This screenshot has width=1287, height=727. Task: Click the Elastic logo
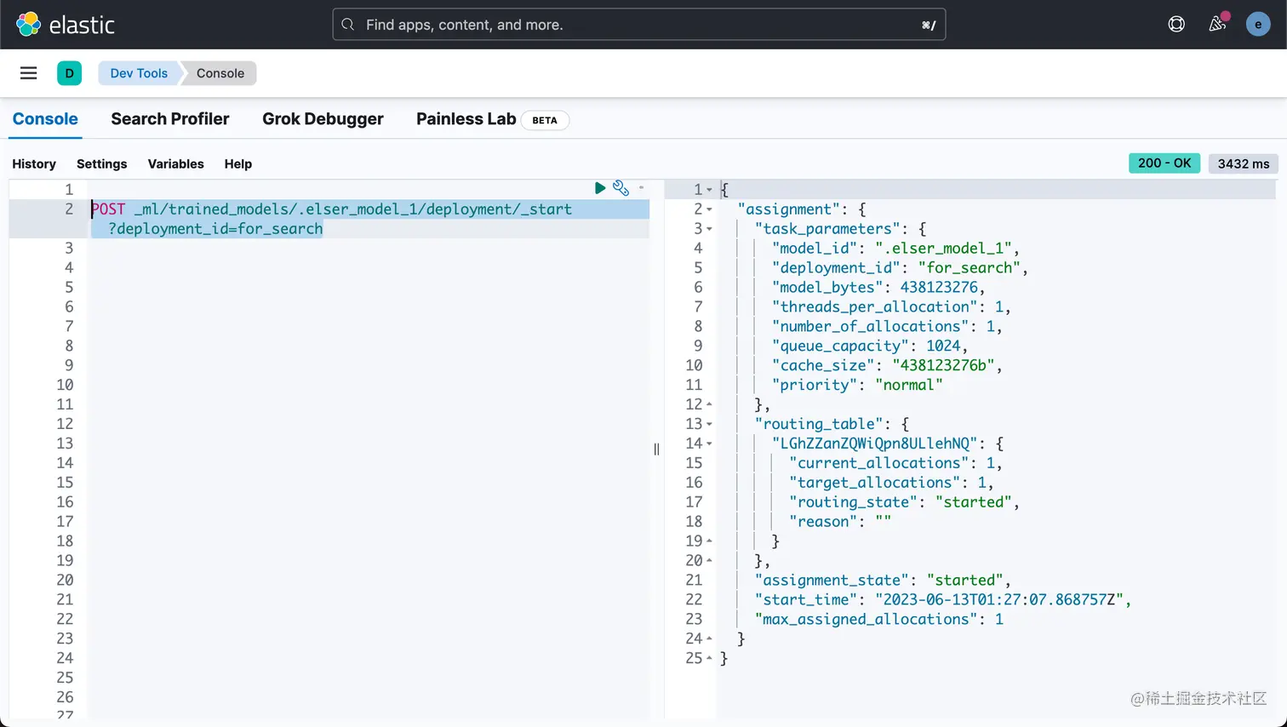click(x=65, y=25)
